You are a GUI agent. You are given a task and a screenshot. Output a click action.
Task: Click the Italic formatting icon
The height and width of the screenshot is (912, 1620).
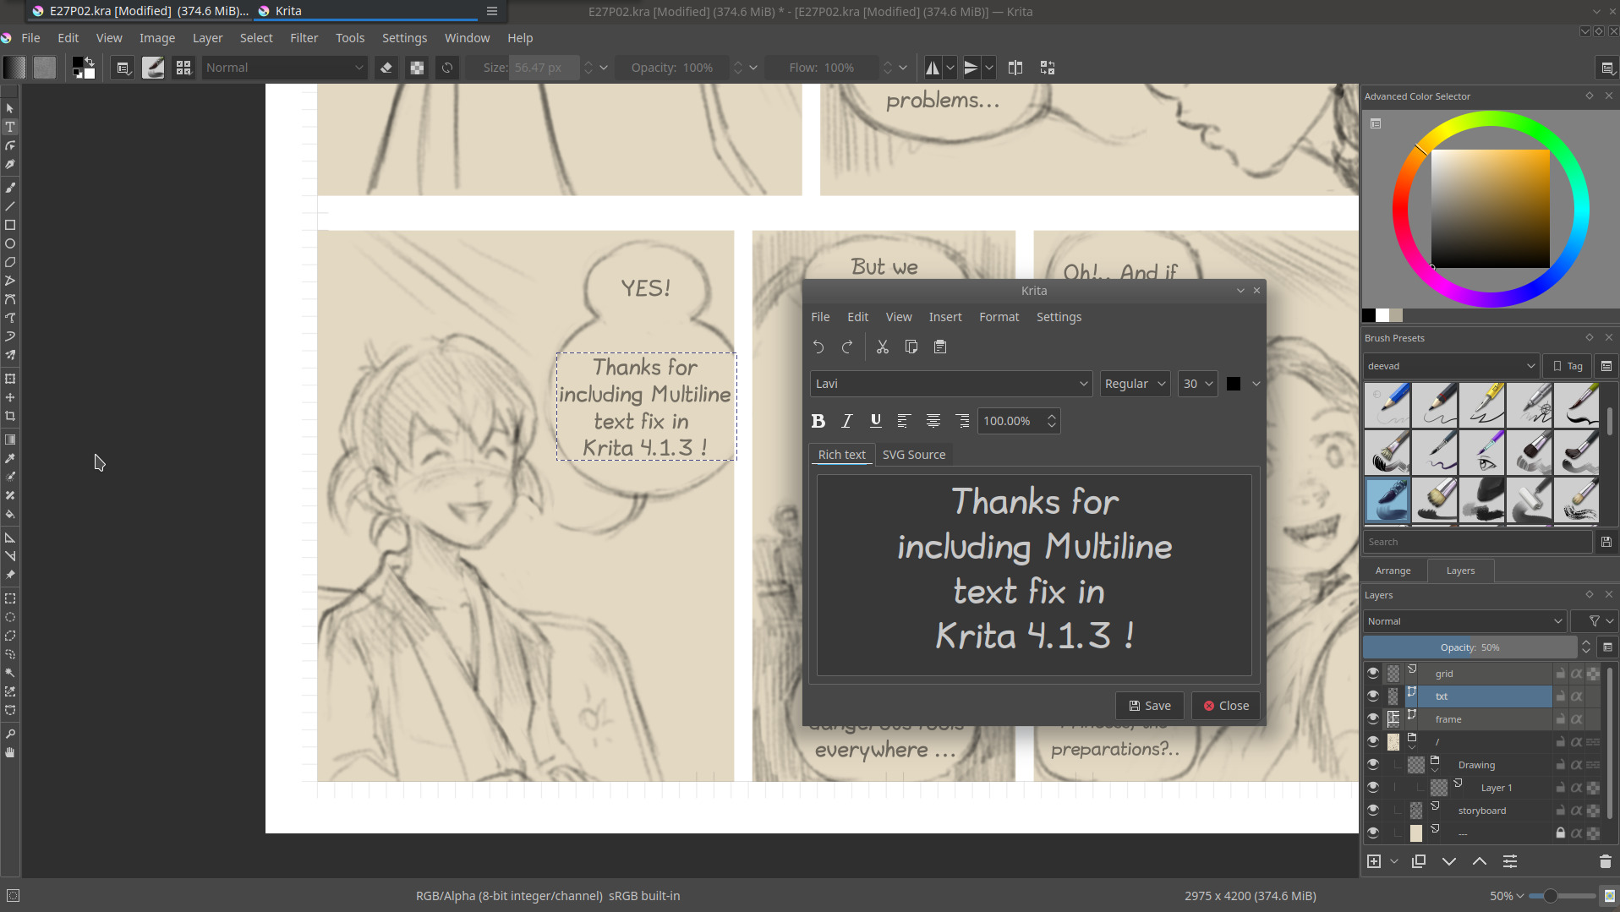point(846,421)
